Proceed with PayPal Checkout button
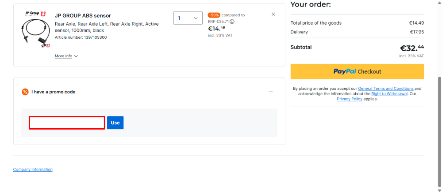 tap(357, 71)
